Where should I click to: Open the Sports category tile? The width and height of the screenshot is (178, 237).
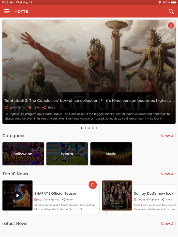point(67,154)
